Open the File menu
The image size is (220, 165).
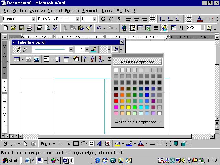click(6, 11)
